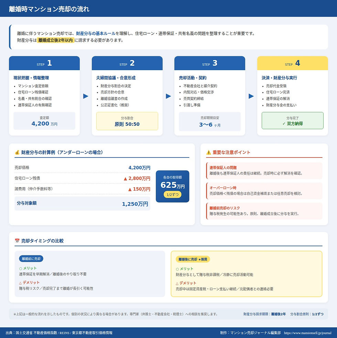
Task: Click the arrow between STEP 1 and STEP 2
Action: click(x=86, y=96)
